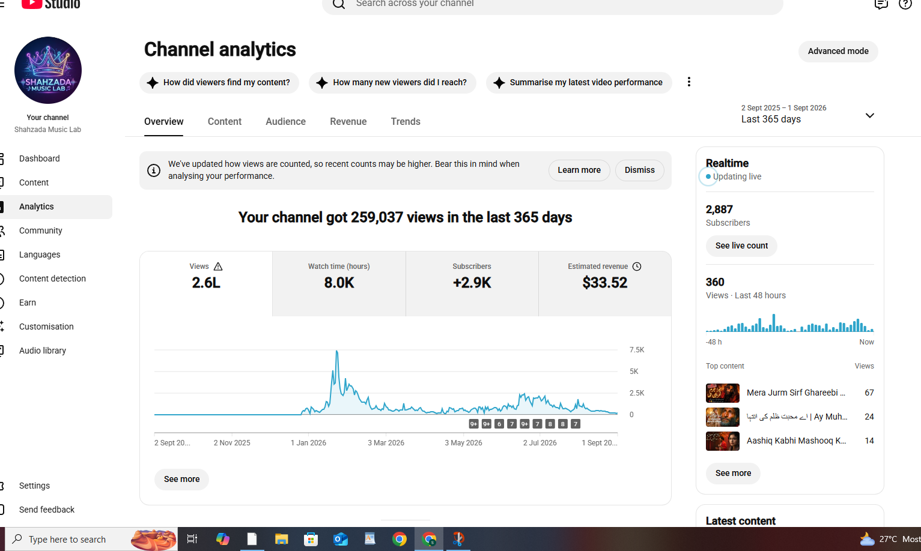Click 'See live count' for subscribers
921x551 pixels.
tap(741, 246)
